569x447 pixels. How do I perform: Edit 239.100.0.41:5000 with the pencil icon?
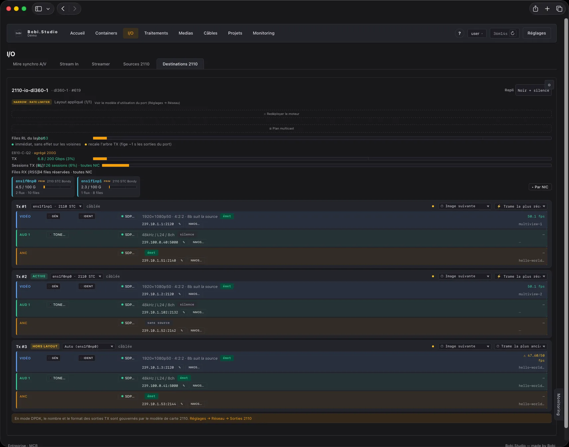[x=184, y=386]
